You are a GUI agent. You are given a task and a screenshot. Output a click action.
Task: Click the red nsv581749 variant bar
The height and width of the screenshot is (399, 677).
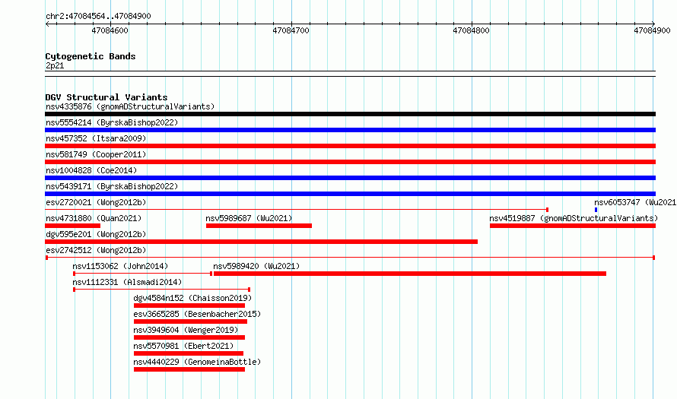point(350,162)
